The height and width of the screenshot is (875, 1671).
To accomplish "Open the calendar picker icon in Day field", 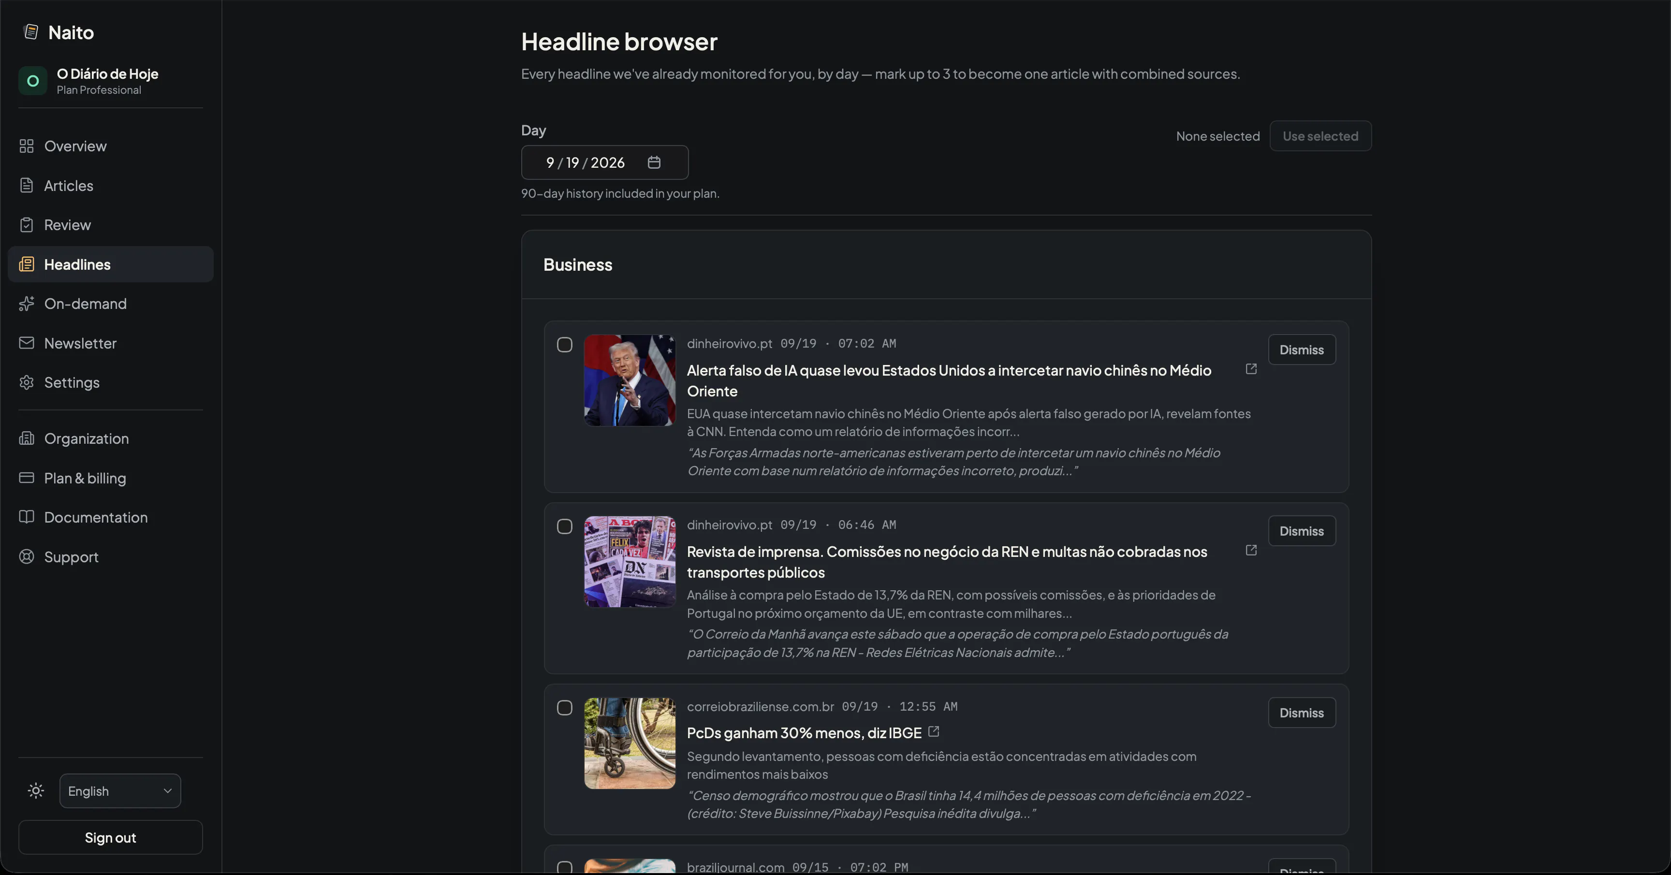I will 654,162.
